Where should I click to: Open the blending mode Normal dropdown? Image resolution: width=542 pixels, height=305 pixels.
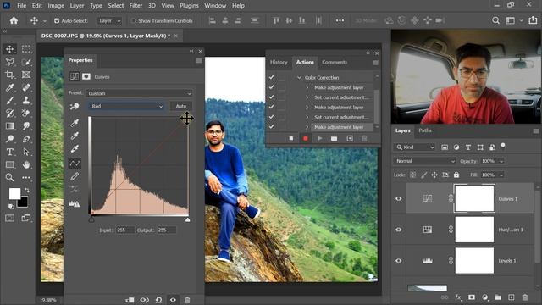(x=425, y=161)
